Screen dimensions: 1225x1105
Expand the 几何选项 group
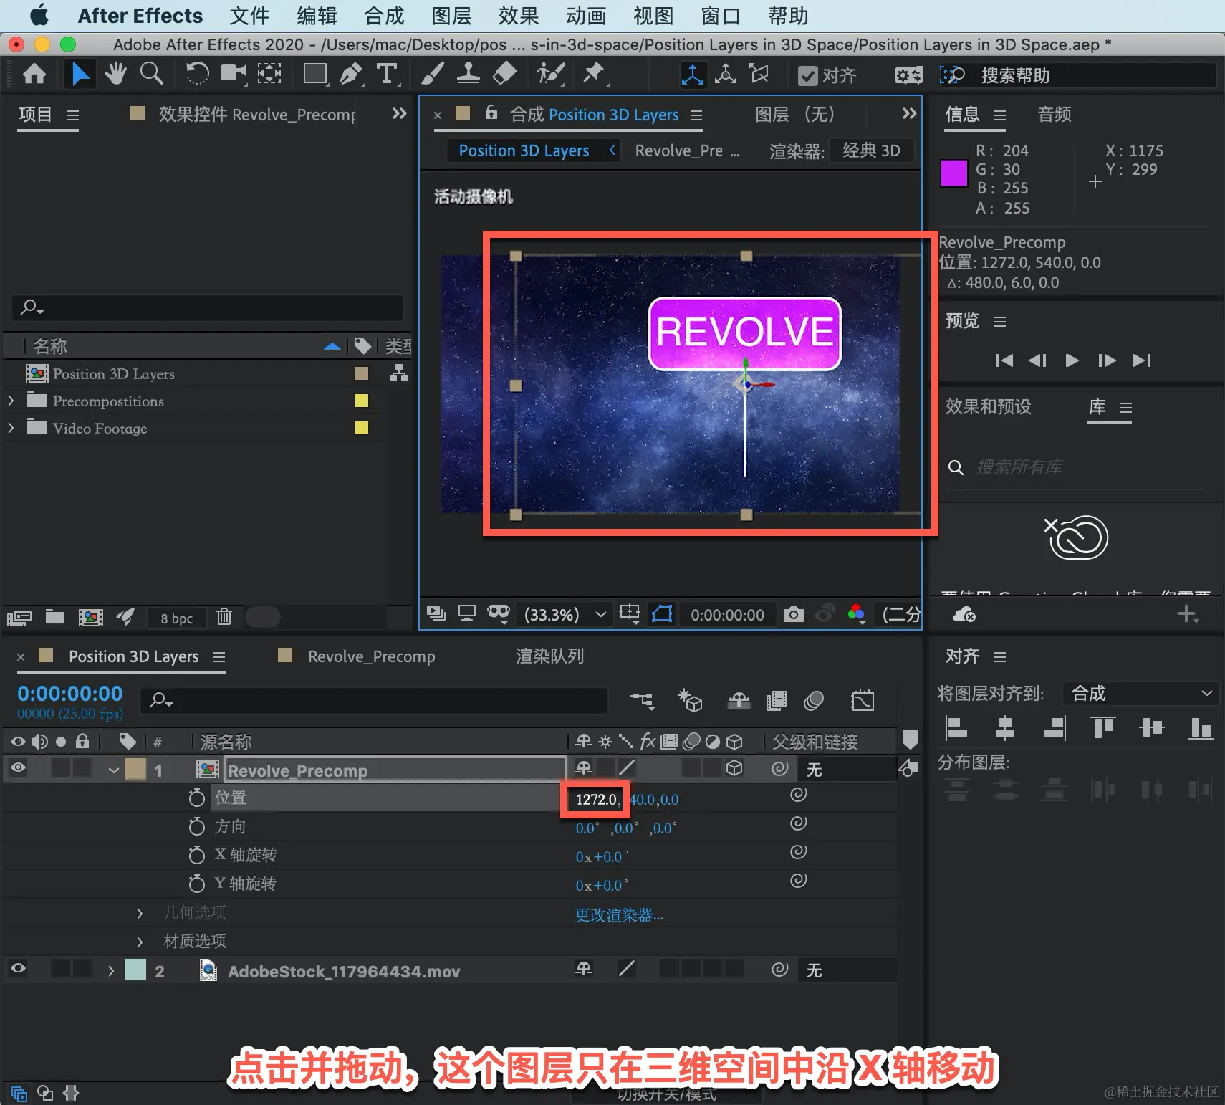(140, 913)
